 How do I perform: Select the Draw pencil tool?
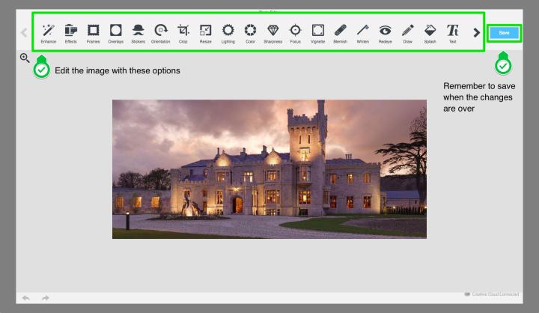coord(408,34)
